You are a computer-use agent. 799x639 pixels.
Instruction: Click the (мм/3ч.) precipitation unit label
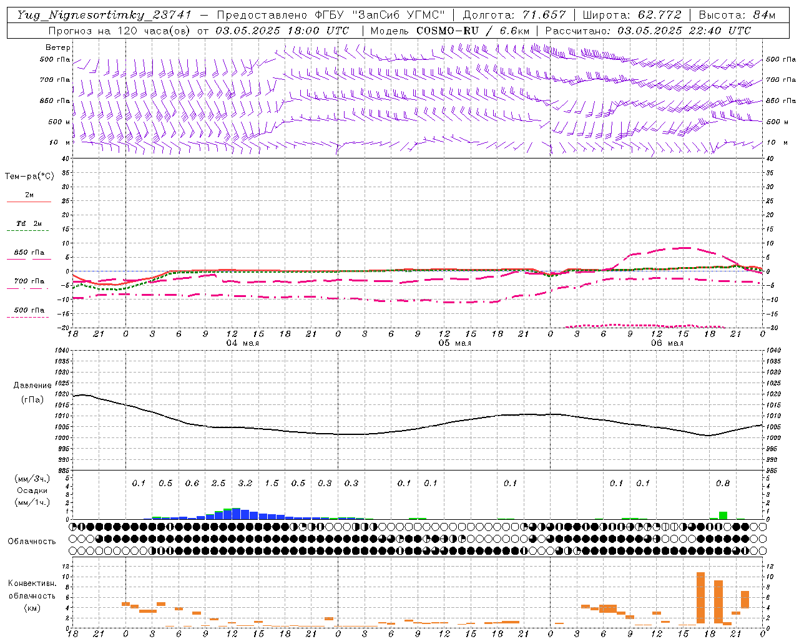coord(32,479)
